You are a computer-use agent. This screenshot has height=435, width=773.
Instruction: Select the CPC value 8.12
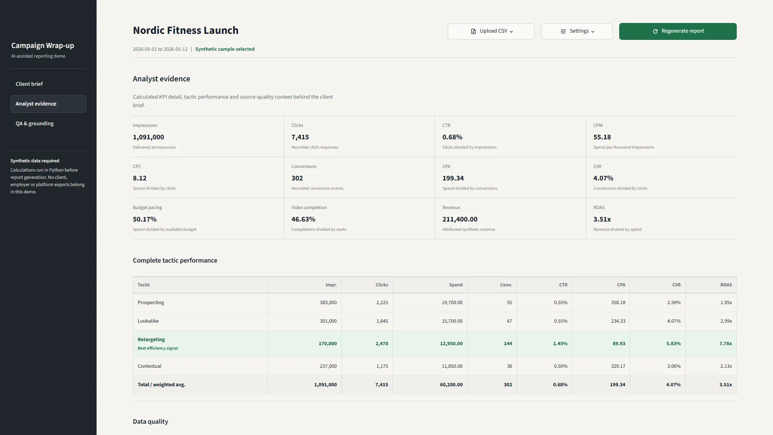pos(140,178)
